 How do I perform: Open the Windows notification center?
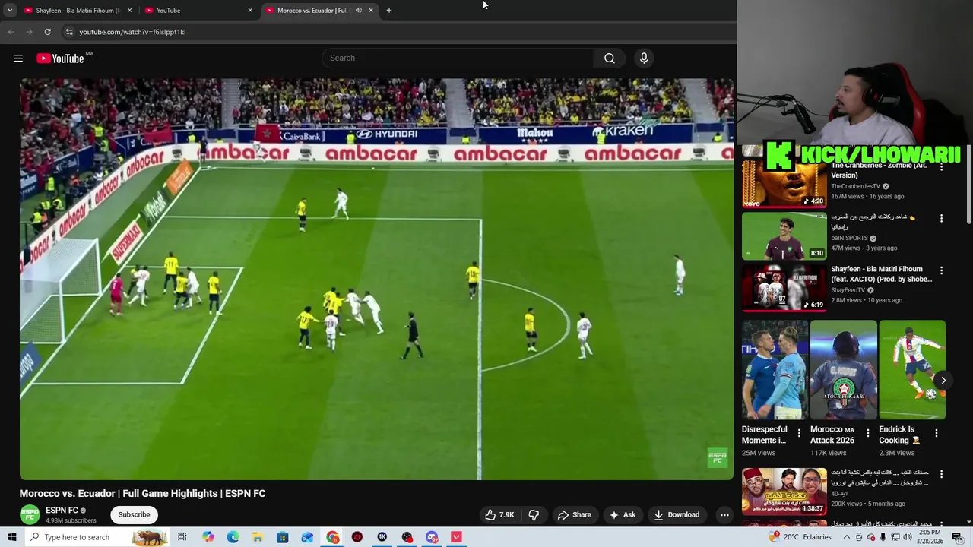coord(958,537)
